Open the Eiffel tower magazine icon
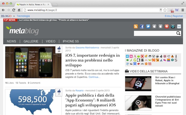This screenshot has height=115, width=186. tap(161, 60)
